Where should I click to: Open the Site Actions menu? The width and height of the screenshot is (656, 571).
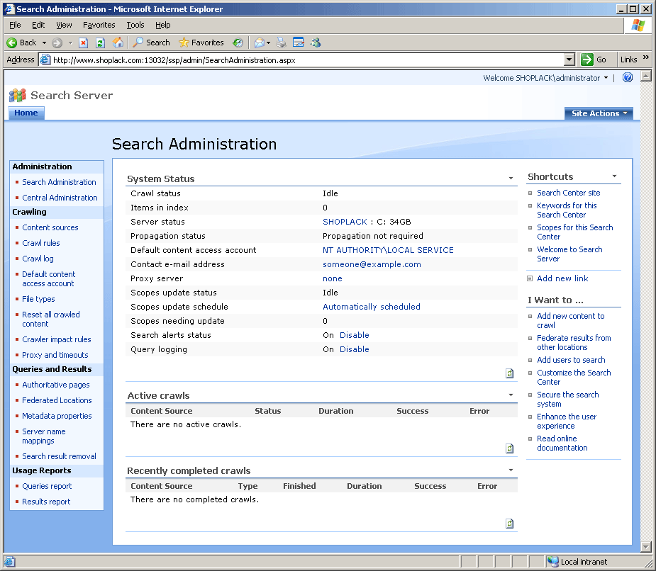[599, 113]
